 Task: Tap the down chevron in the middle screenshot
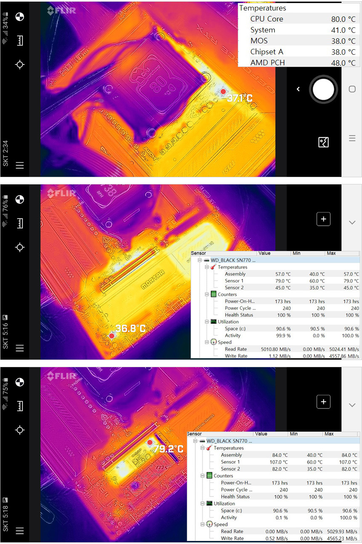(x=352, y=222)
